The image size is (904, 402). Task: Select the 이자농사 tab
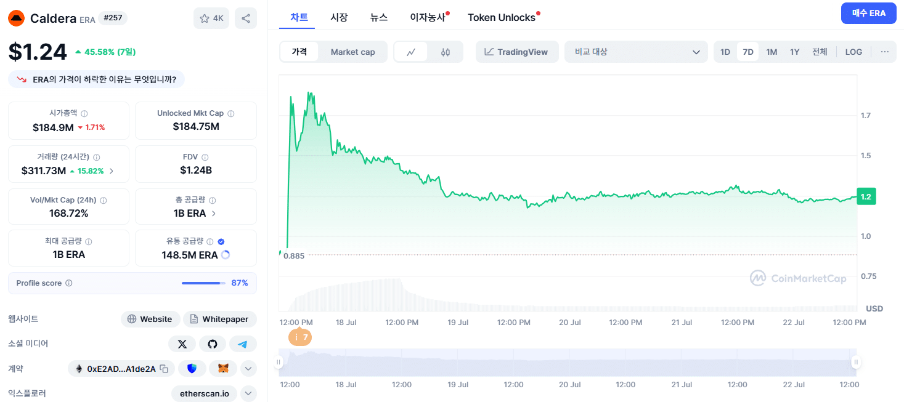(x=428, y=17)
